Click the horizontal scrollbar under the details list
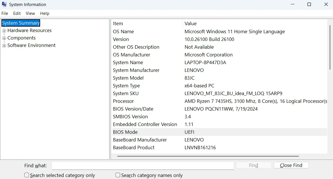 tap(208, 156)
